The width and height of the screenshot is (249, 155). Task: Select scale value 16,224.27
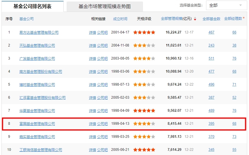174,32
